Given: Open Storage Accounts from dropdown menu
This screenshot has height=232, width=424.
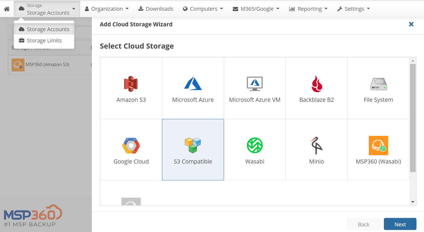Looking at the screenshot, I should pos(44,29).
